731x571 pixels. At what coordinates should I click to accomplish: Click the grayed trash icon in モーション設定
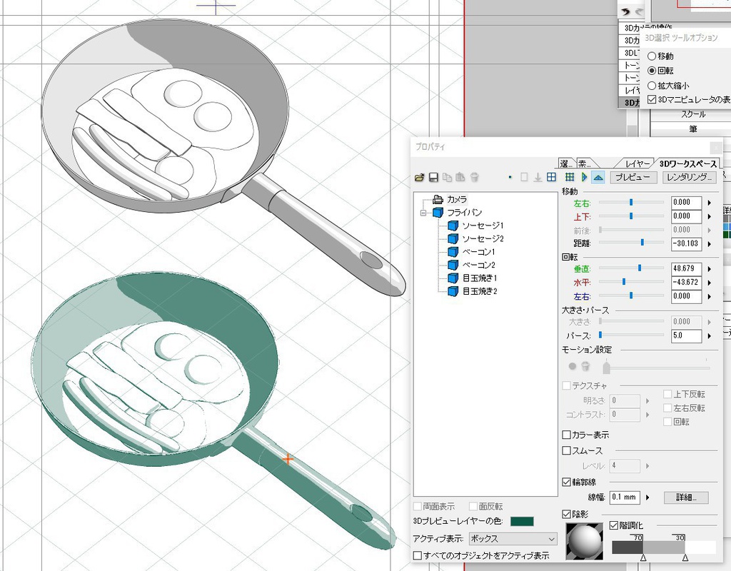coord(586,366)
